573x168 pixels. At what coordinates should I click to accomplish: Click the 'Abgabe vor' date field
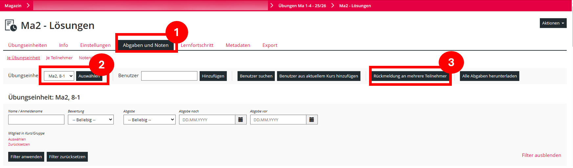point(278,120)
